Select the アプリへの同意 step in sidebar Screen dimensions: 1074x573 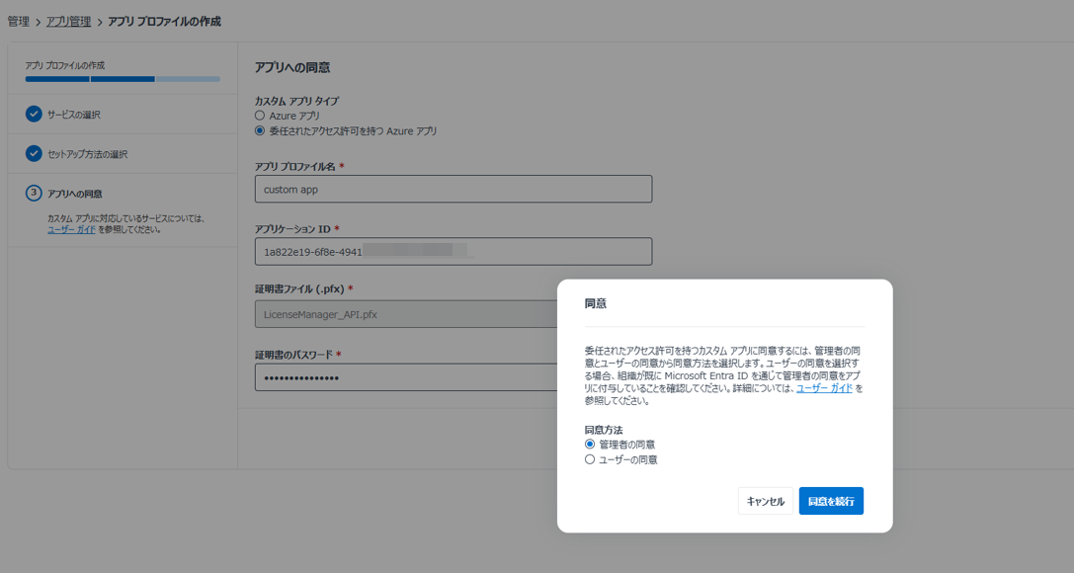point(75,194)
